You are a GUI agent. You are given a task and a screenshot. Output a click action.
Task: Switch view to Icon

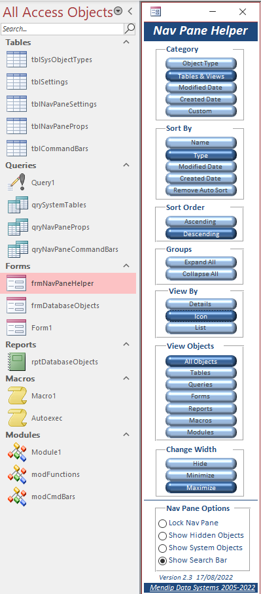tap(201, 316)
